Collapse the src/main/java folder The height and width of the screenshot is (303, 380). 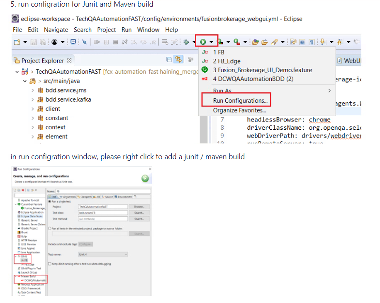(25, 81)
